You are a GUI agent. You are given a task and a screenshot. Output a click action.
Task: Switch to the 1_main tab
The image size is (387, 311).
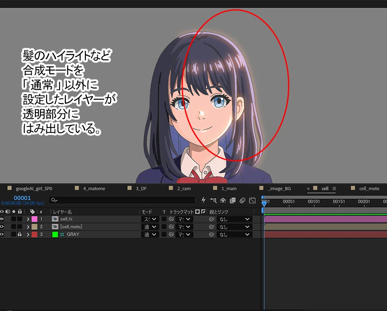pyautogui.click(x=229, y=188)
